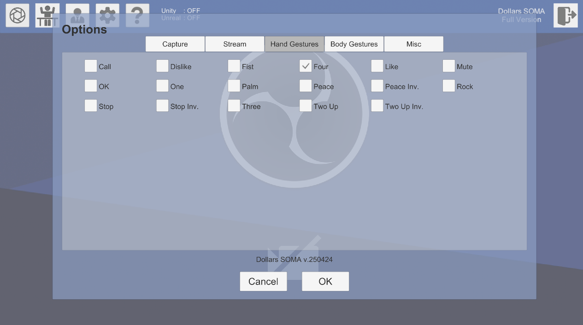This screenshot has height=325, width=583.
Task: Open settings via the gear icon
Action: [x=107, y=16]
